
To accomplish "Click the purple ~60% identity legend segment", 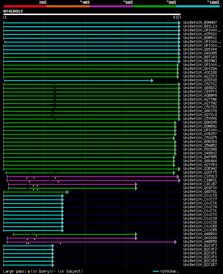I will [x=111, y=6].
